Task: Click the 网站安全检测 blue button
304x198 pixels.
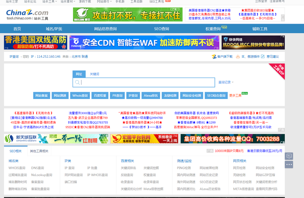Action: (192, 96)
